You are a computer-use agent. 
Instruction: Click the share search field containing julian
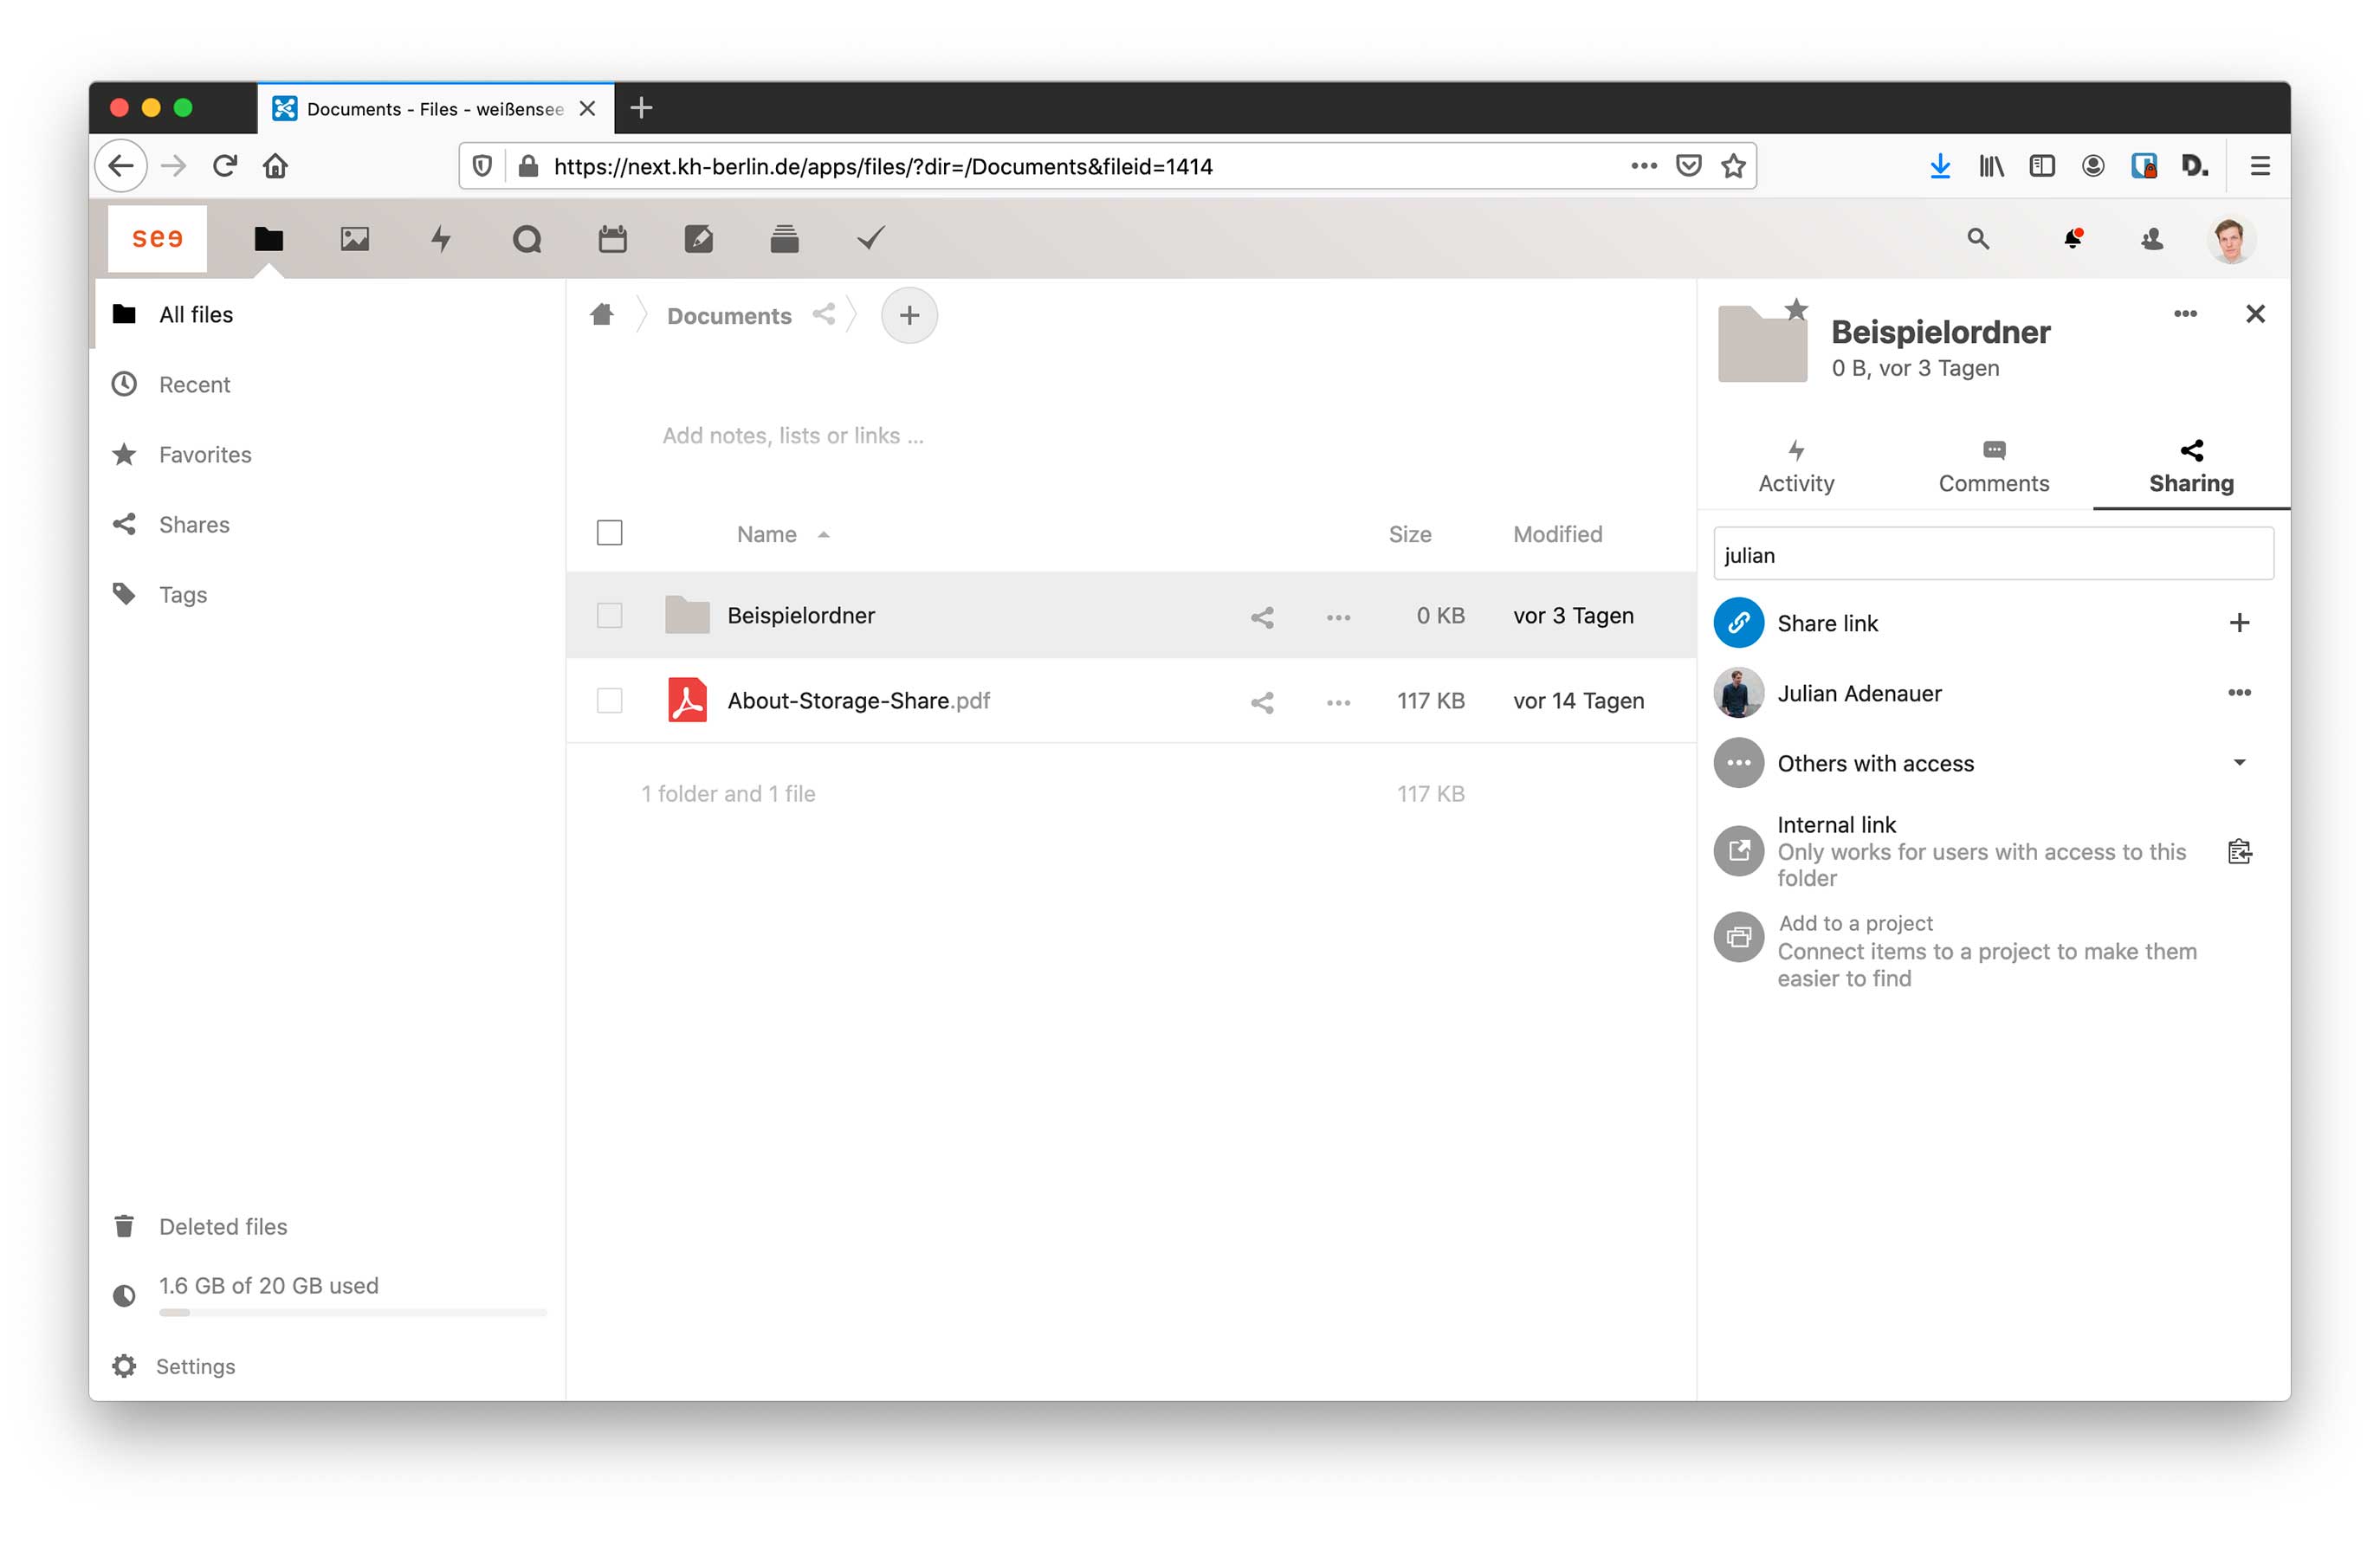click(x=1993, y=554)
